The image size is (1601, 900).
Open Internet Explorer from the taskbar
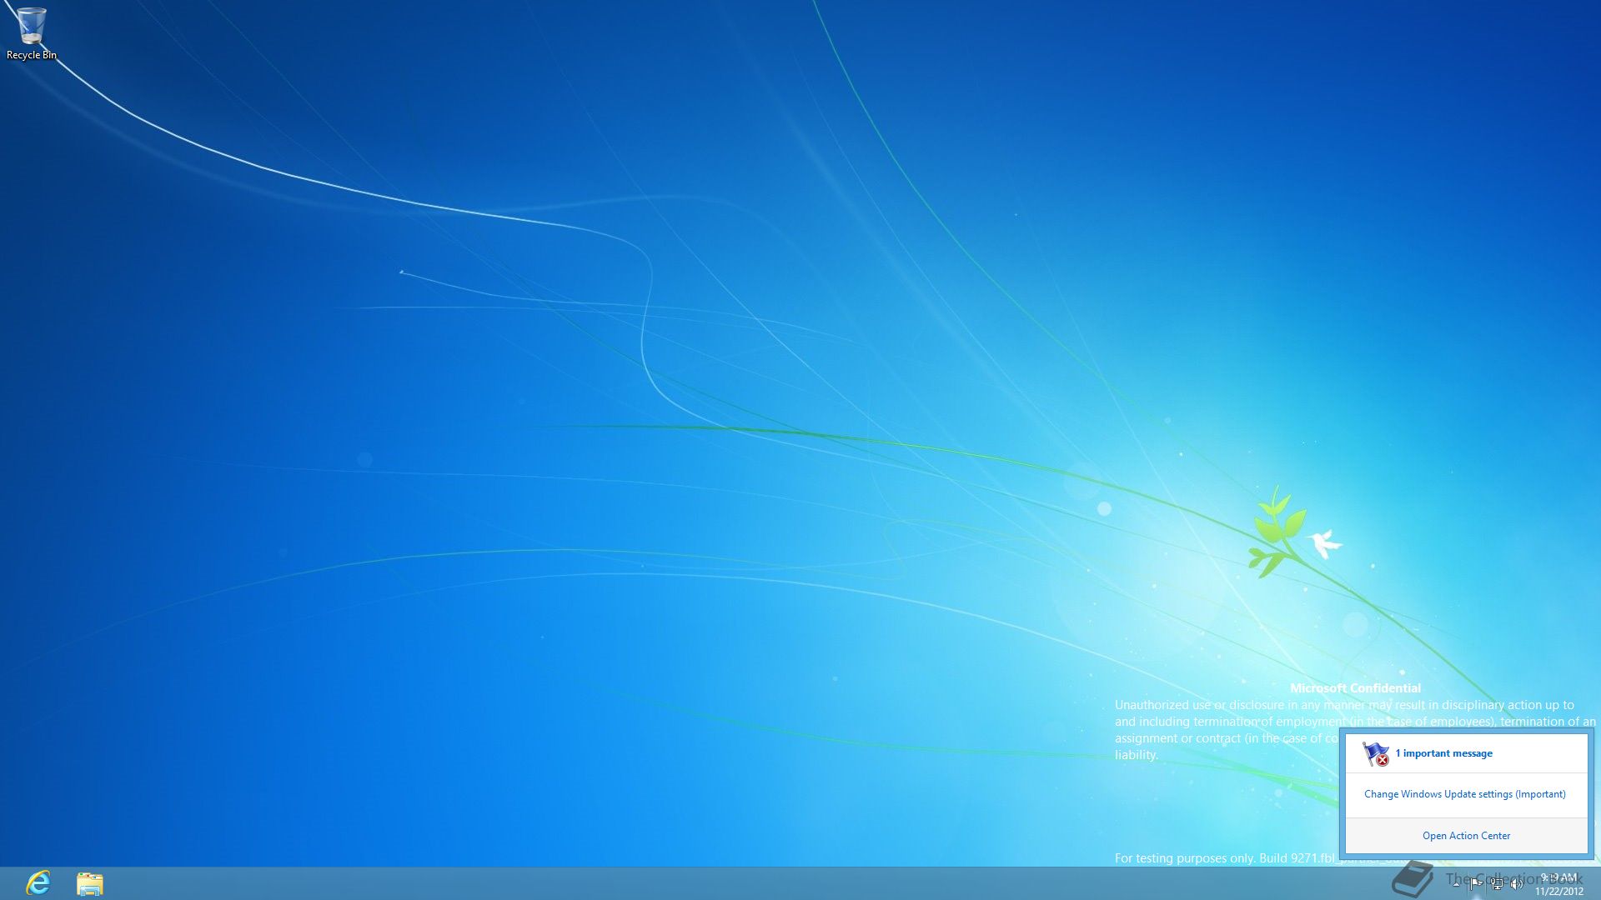coord(38,883)
